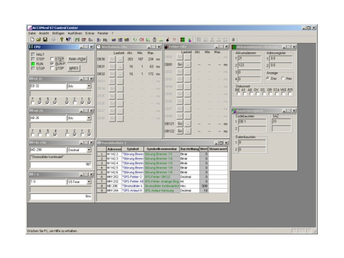The image size is (344, 258).
Task: Click the Go button for OB121
Action: [x=180, y=123]
